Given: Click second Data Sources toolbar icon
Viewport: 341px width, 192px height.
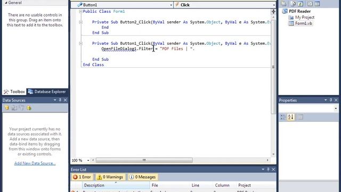Looking at the screenshot, I should click(14, 108).
